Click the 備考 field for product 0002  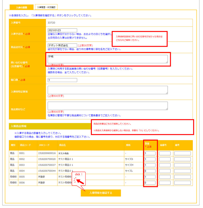(182, 159)
